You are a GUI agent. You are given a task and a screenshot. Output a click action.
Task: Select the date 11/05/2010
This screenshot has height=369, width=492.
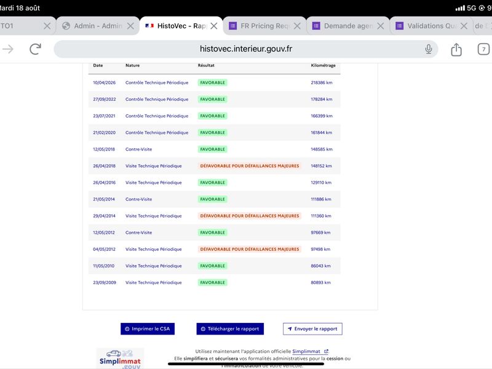tap(103, 266)
